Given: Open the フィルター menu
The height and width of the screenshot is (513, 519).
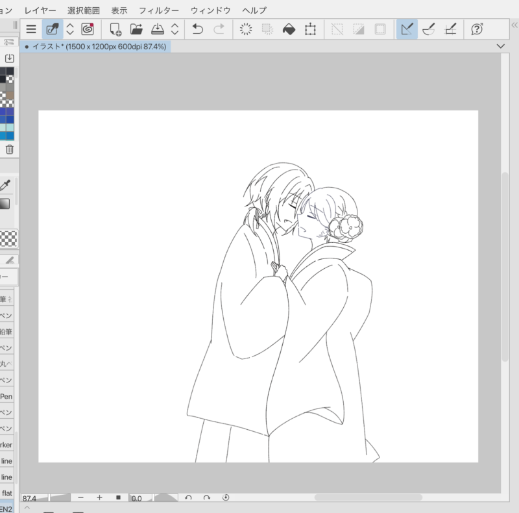Looking at the screenshot, I should [x=159, y=10].
